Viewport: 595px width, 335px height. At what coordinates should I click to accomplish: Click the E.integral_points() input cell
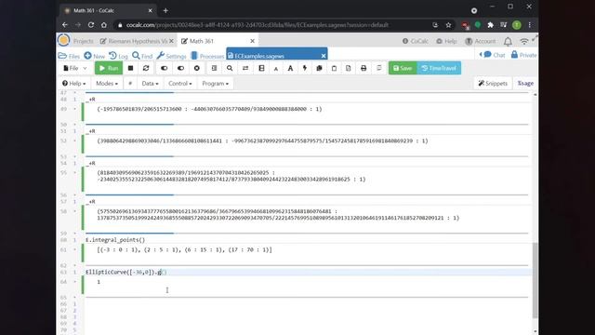(x=307, y=240)
